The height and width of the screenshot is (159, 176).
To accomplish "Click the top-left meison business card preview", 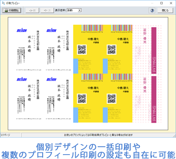I will point(29,49).
